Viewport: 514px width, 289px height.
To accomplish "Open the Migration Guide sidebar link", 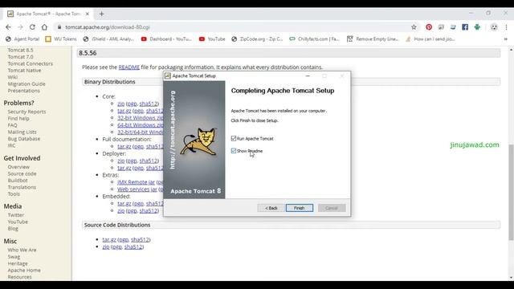I will 27,83.
